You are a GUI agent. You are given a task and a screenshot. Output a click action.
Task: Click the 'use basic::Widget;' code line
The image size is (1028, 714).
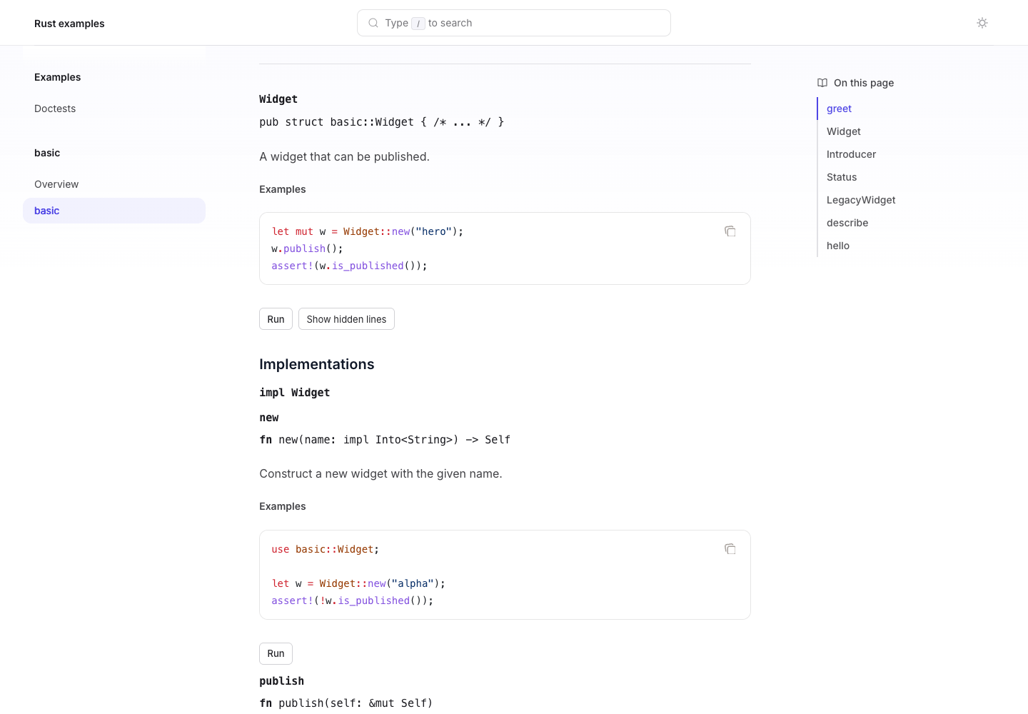(326, 549)
